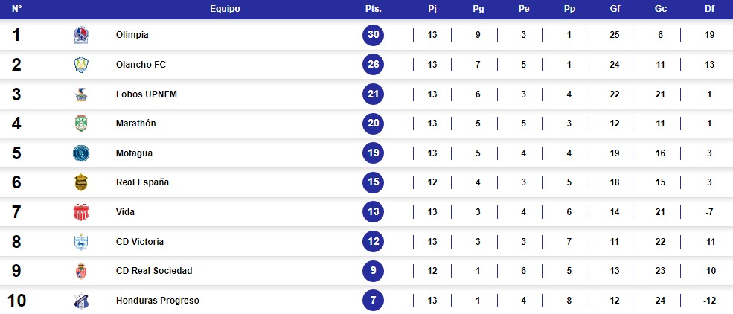733x314 pixels.
Task: Open the Olimpia team name link
Action: pyautogui.click(x=132, y=35)
